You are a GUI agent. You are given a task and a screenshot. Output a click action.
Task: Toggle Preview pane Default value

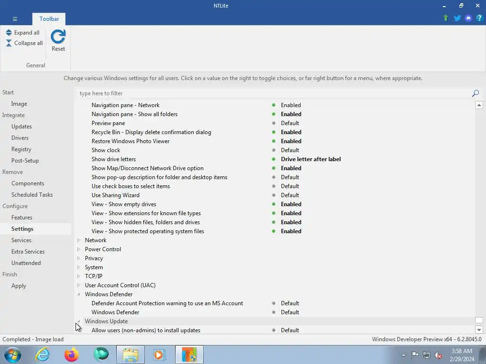pos(290,123)
